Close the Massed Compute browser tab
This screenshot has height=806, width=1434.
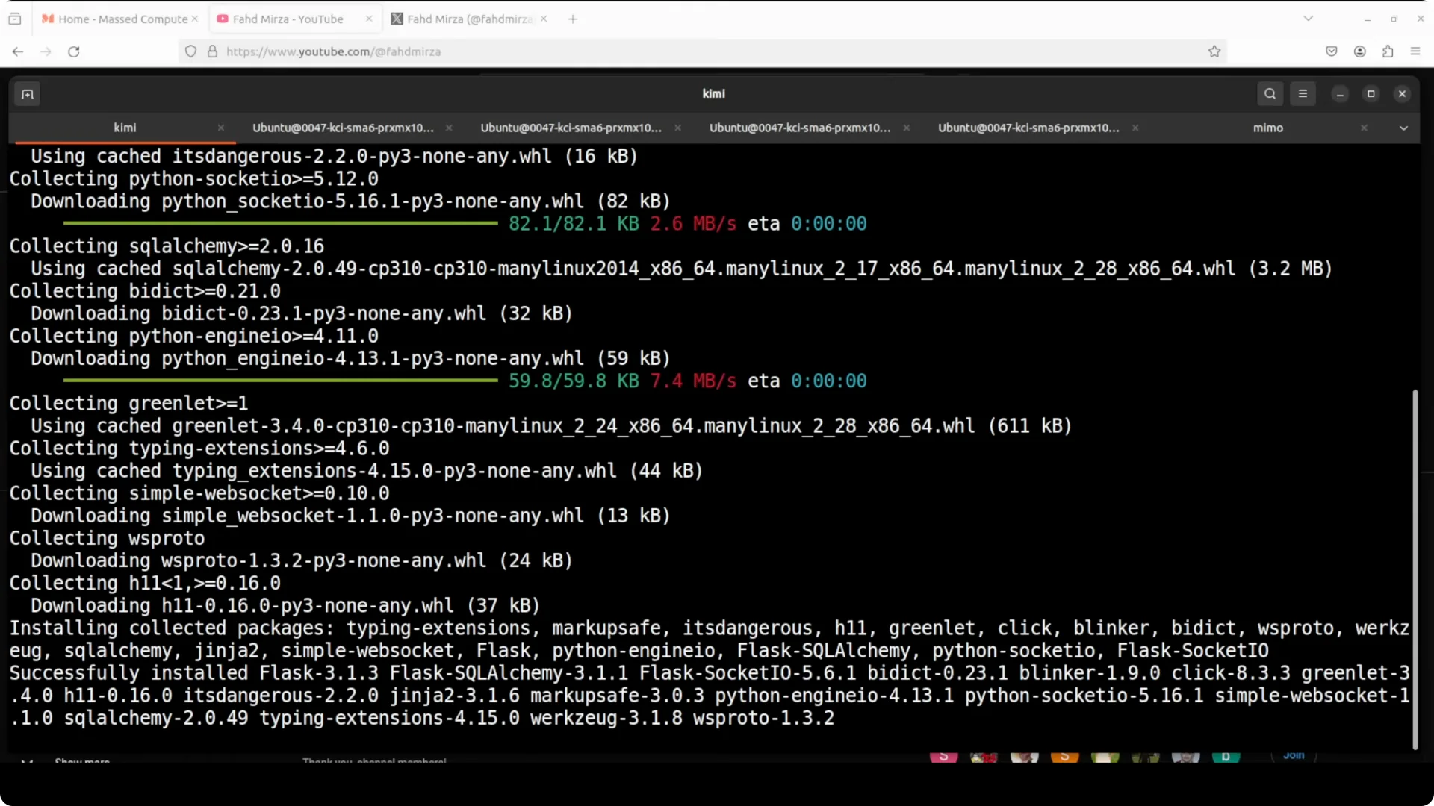[195, 19]
